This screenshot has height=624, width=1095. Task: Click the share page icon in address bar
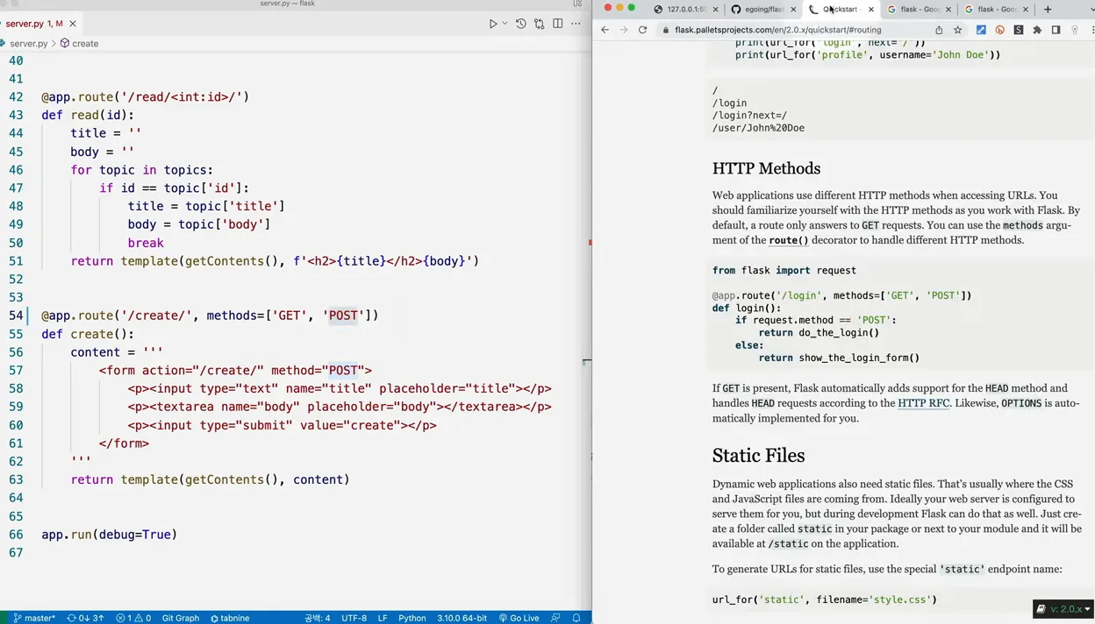coord(939,30)
